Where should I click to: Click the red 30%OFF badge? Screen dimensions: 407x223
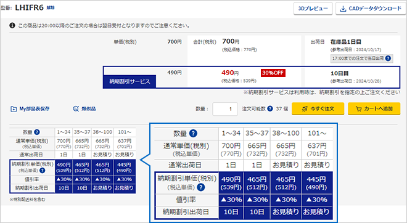coord(273,73)
